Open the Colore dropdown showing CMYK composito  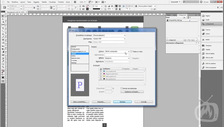(117, 52)
